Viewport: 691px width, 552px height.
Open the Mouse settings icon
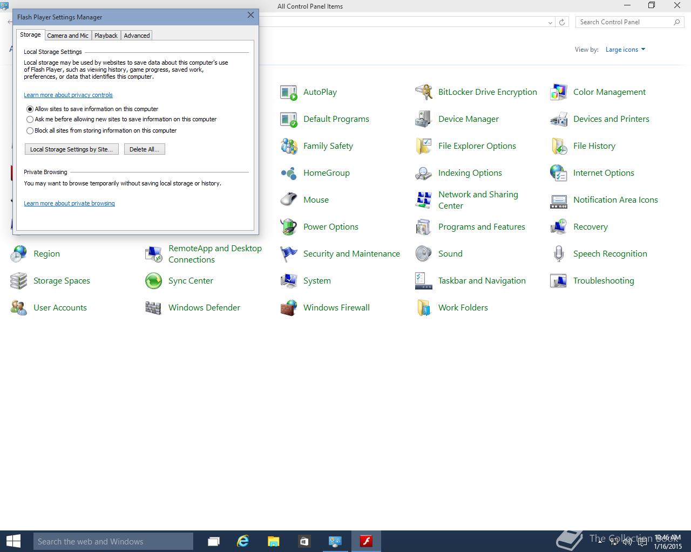(x=289, y=200)
